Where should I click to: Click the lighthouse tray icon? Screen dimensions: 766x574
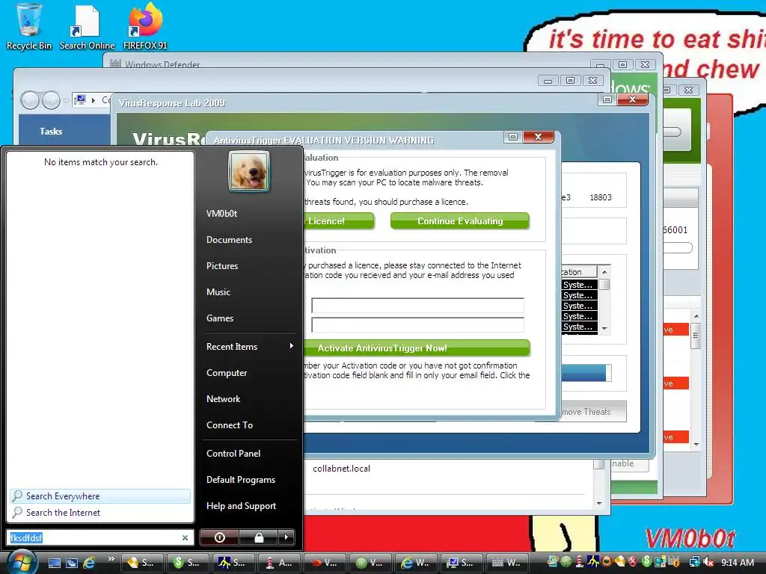[x=580, y=562]
